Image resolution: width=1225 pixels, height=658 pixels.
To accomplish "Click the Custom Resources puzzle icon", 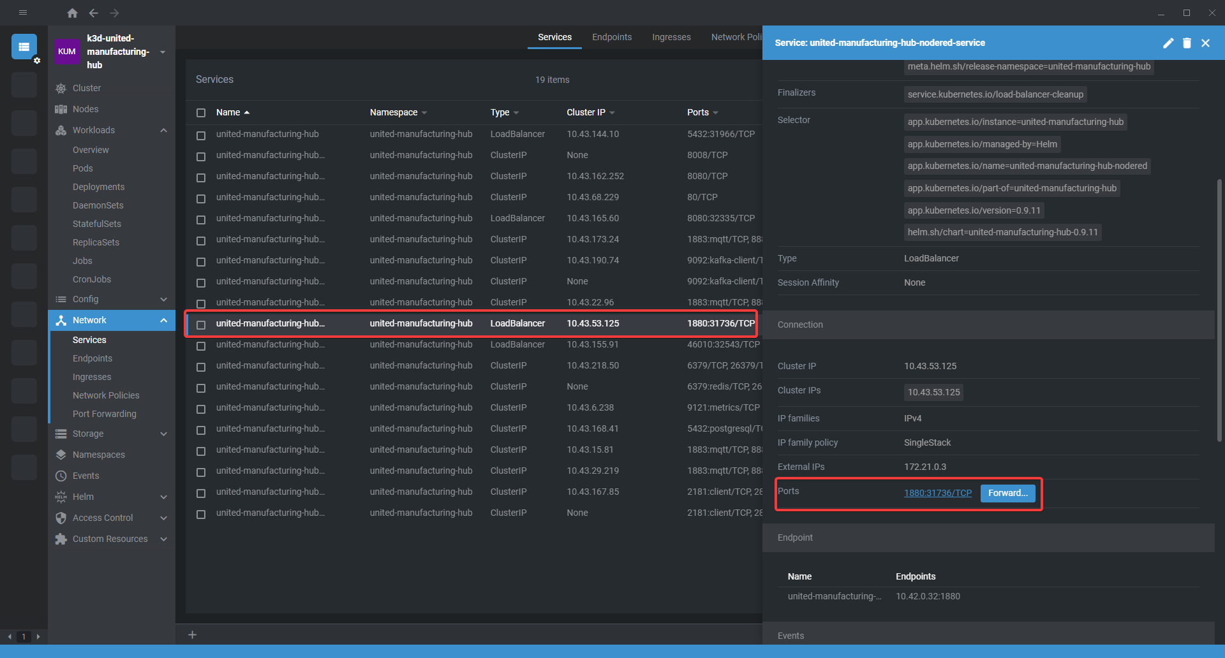I will [61, 539].
